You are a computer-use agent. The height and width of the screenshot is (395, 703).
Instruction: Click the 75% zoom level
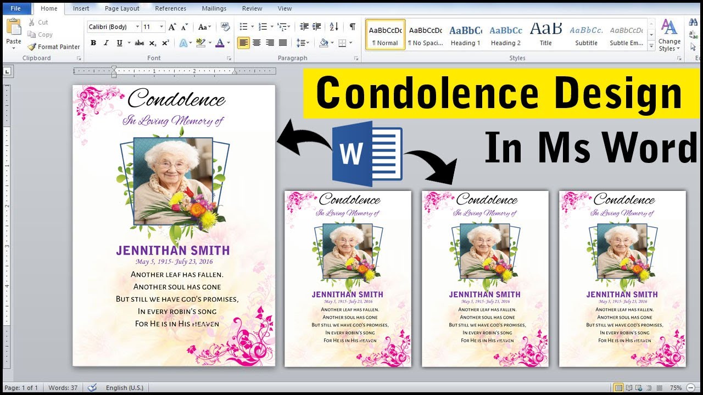coord(676,388)
